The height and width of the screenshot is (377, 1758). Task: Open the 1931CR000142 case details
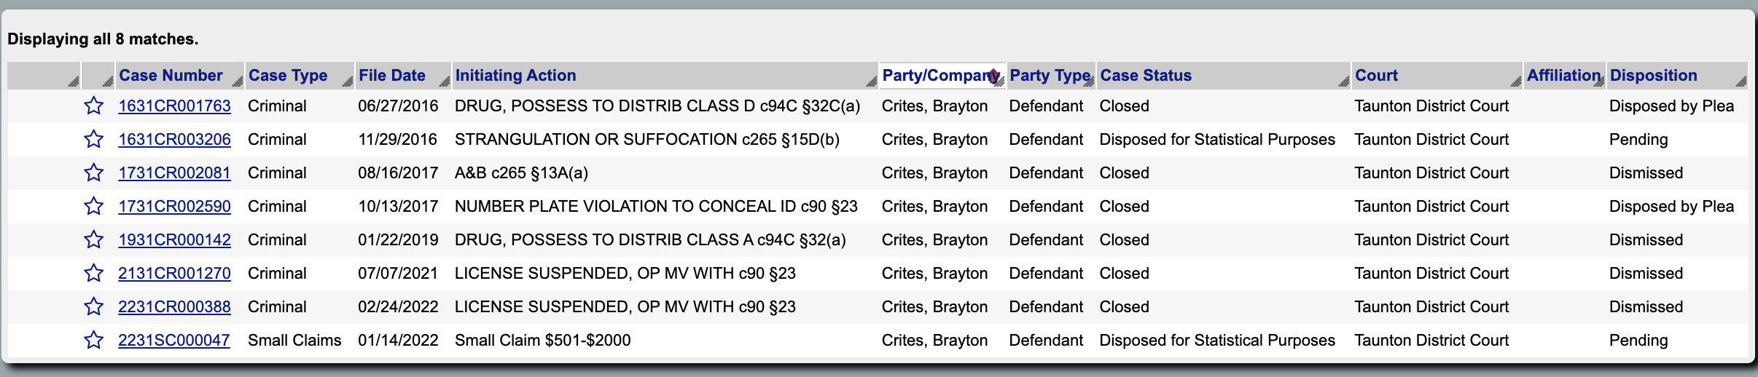(174, 240)
